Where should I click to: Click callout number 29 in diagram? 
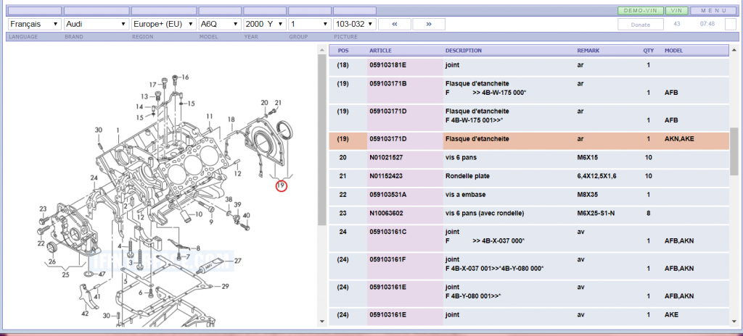225,287
